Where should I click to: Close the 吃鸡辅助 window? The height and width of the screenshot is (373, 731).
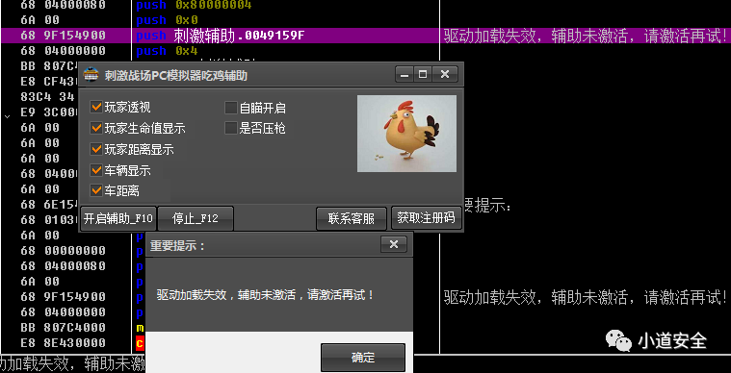click(444, 74)
